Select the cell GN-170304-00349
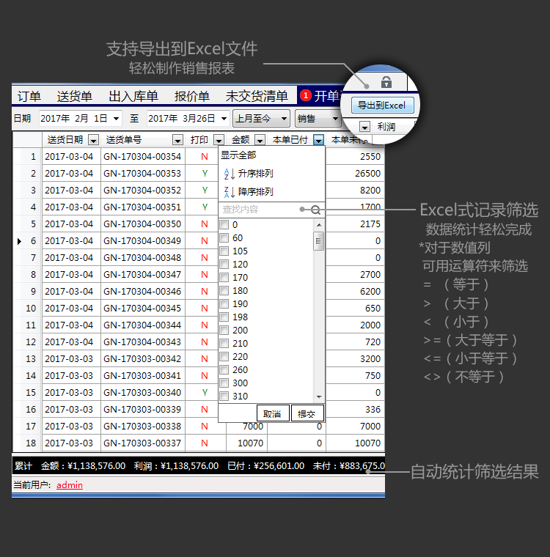 coord(142,241)
